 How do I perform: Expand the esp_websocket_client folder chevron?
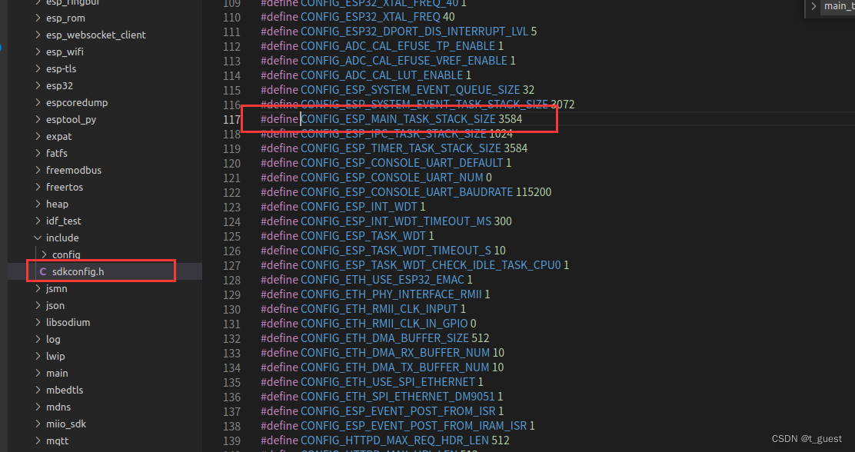(38, 35)
